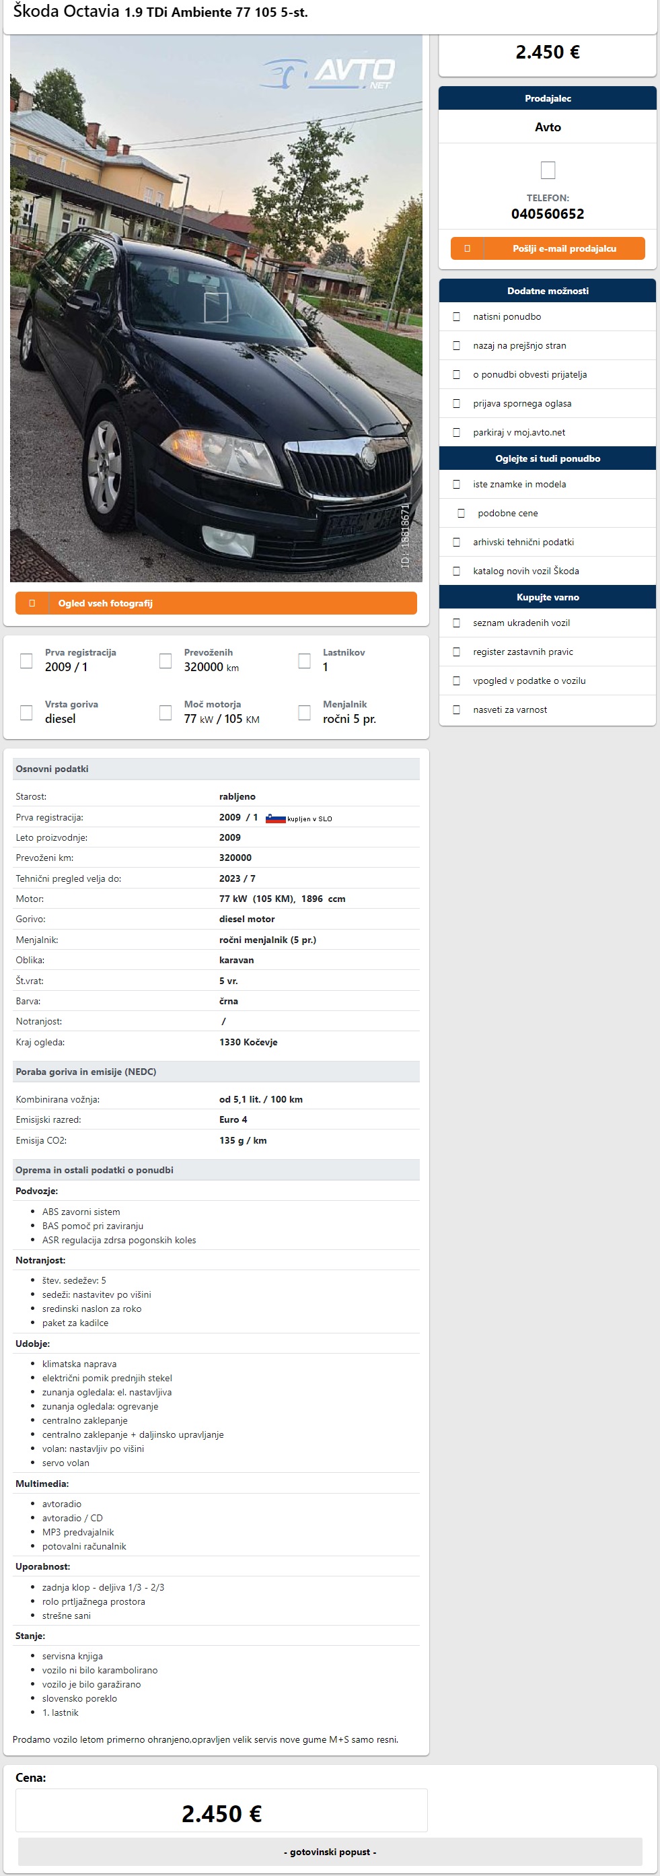The width and height of the screenshot is (660, 1876).
Task: Click the icon beside 'seznam ukradenih vozil'
Action: pyautogui.click(x=456, y=623)
